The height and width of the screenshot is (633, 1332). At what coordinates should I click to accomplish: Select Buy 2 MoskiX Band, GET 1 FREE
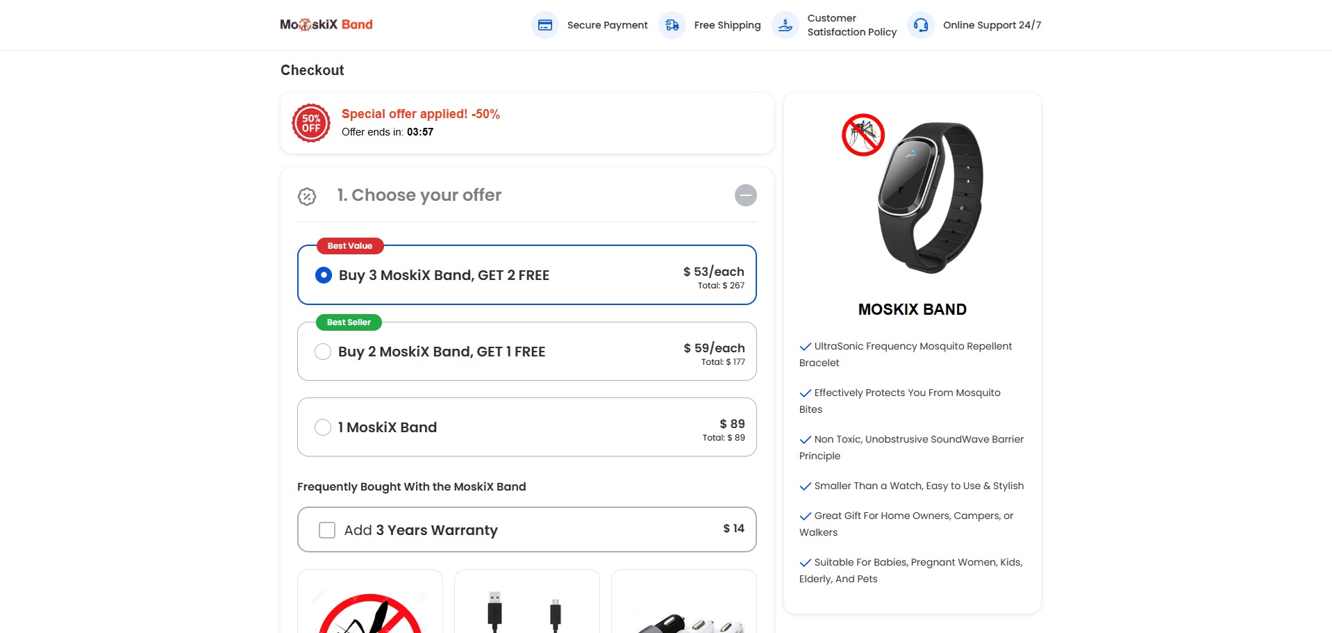pyautogui.click(x=323, y=352)
